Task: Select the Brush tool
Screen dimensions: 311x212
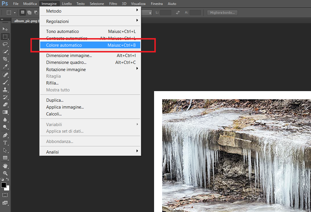Action: (x=5, y=83)
